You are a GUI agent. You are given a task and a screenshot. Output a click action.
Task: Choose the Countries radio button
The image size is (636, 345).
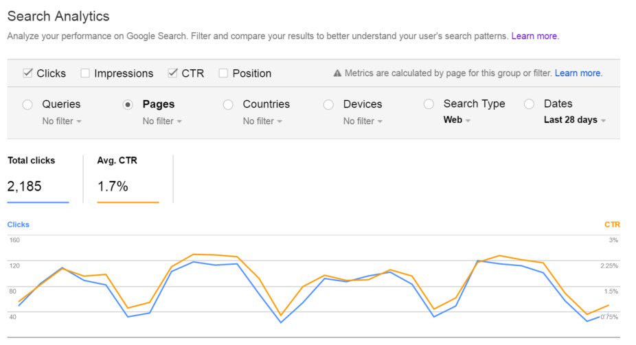228,105
